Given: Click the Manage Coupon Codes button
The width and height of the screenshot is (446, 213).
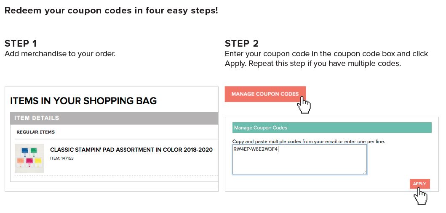Looking at the screenshot, I should pyautogui.click(x=265, y=94).
